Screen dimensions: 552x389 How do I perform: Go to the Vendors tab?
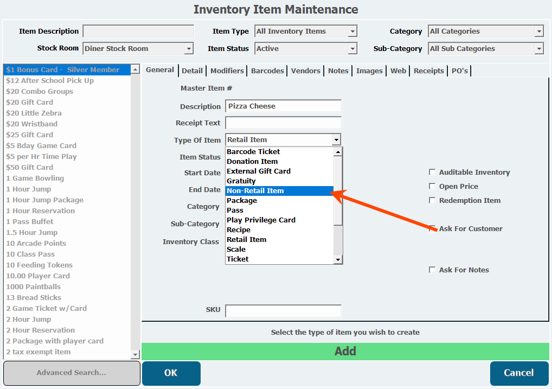point(306,71)
